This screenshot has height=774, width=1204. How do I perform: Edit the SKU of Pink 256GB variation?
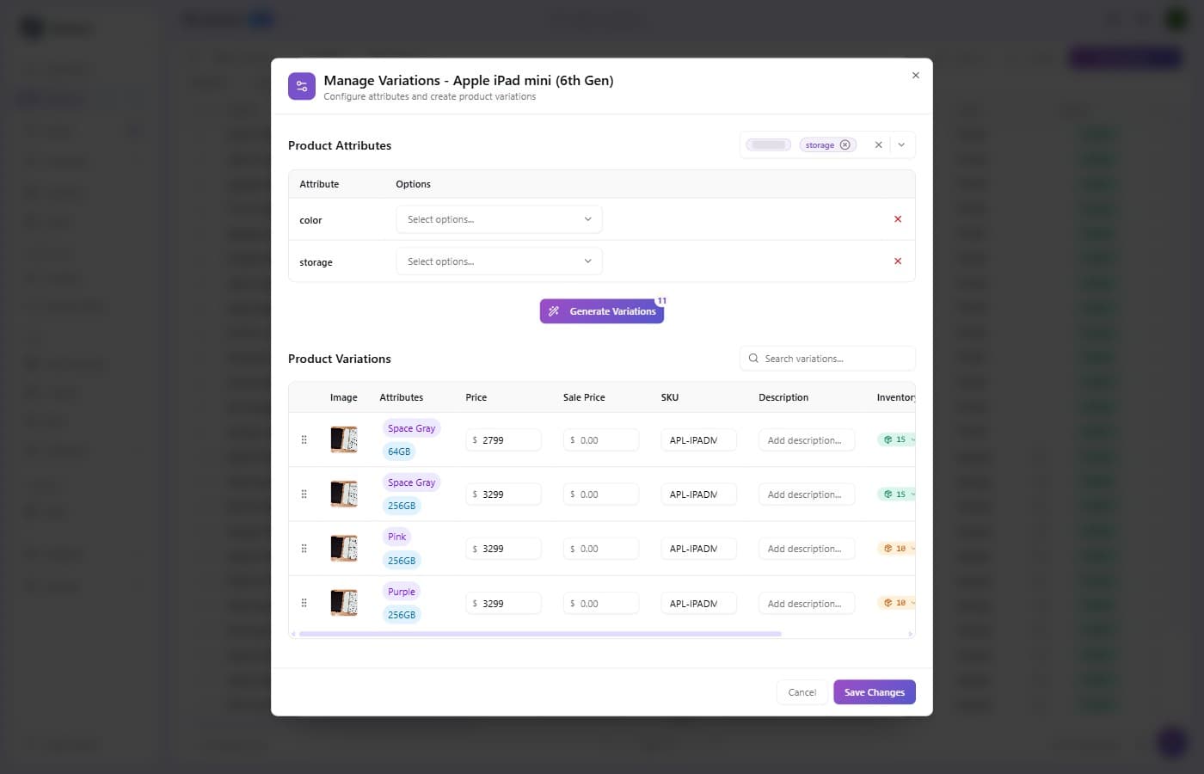(x=698, y=549)
